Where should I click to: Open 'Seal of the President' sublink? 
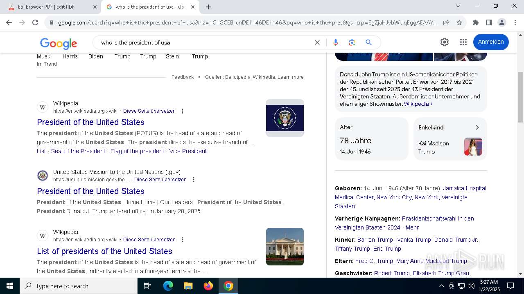click(x=78, y=151)
